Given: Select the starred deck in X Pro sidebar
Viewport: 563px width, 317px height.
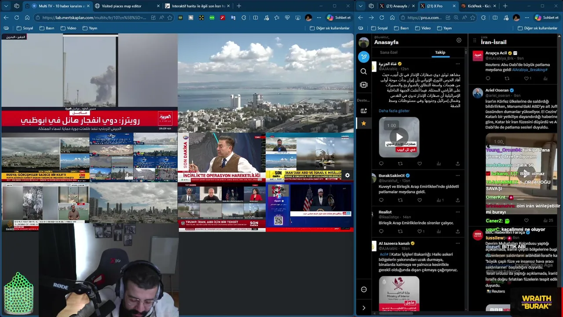Looking at the screenshot, I should (364, 123).
